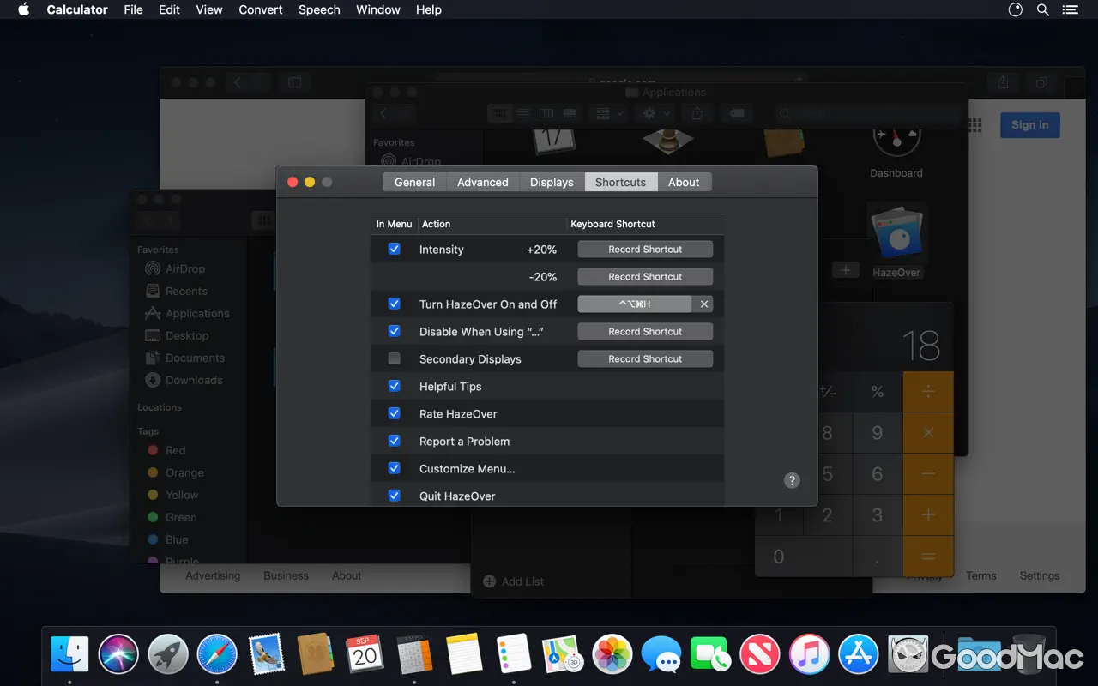Screen dimensions: 1098x686
Task: Click the Share icon in the Applications toolbar
Action: [x=697, y=112]
